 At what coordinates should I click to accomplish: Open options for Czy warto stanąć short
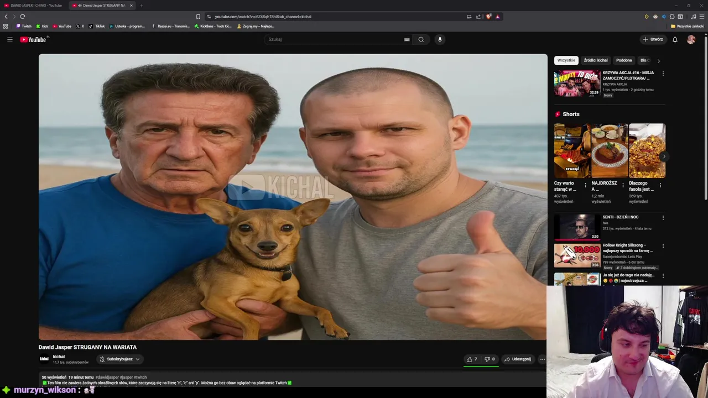[x=585, y=185]
